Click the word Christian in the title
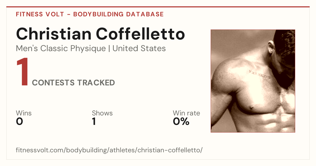The height and width of the screenshot is (166, 316). [x=54, y=34]
